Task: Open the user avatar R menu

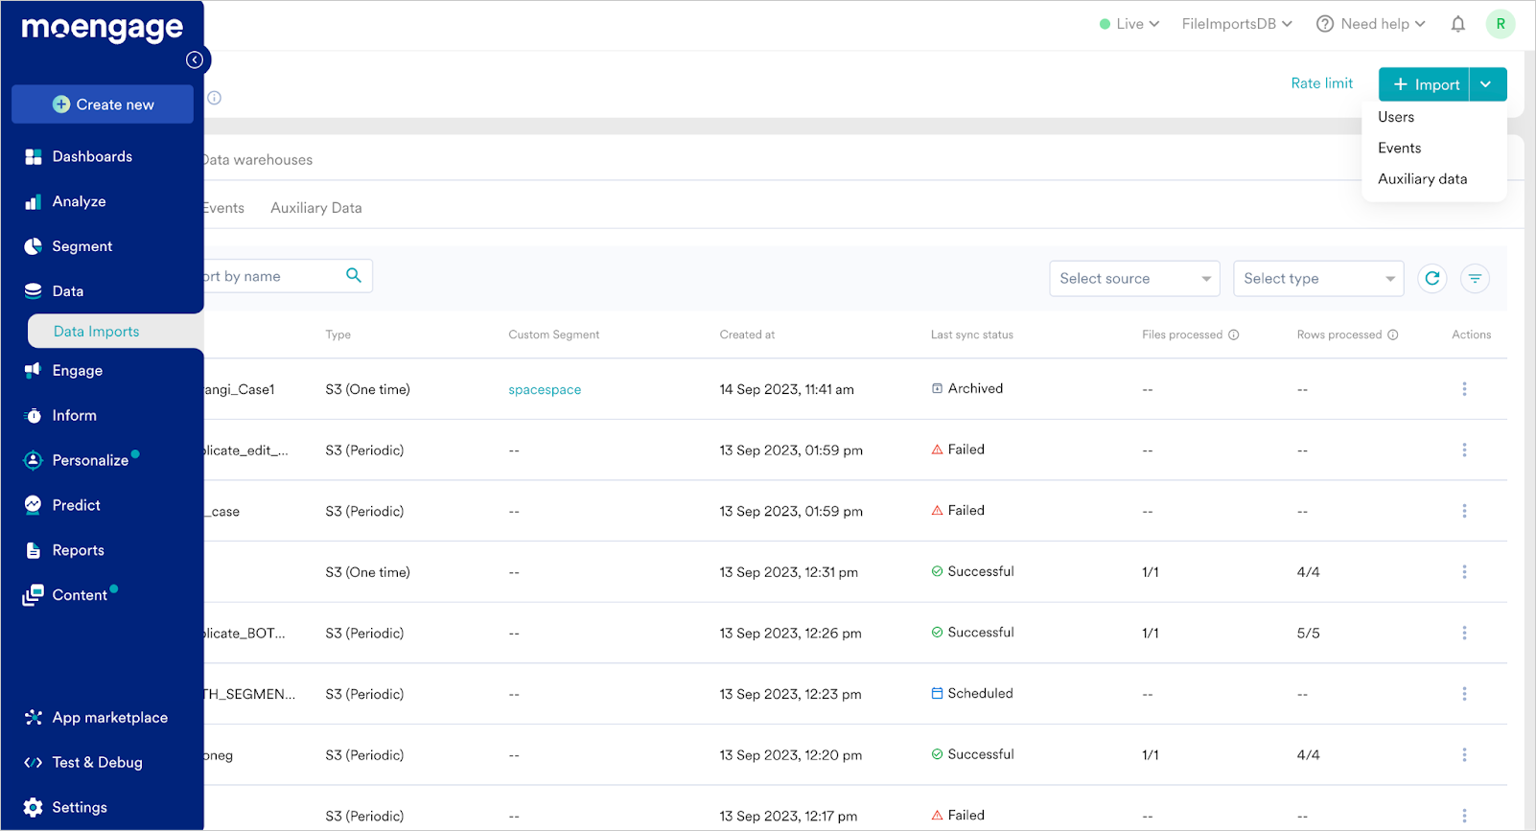Action: click(1501, 24)
